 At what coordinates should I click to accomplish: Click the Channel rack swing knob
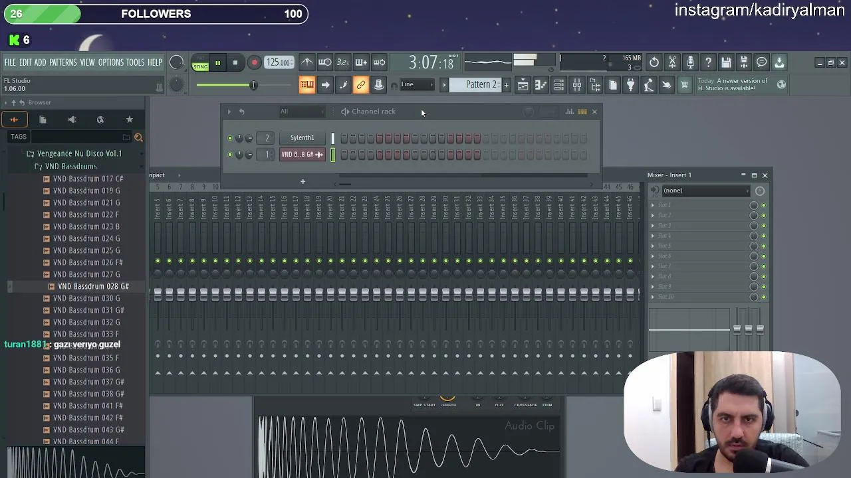coord(529,112)
